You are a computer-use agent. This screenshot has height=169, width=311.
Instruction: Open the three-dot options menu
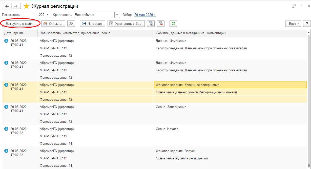pos(301,6)
